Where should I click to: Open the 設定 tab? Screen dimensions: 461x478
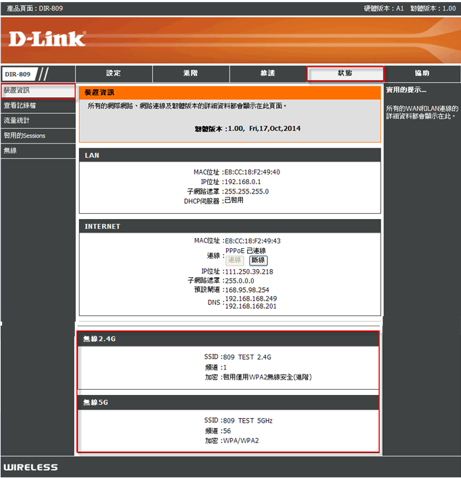pyautogui.click(x=113, y=73)
